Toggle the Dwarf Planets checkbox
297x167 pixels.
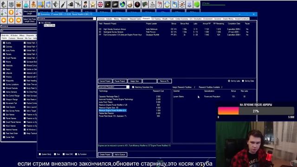coord(4,58)
